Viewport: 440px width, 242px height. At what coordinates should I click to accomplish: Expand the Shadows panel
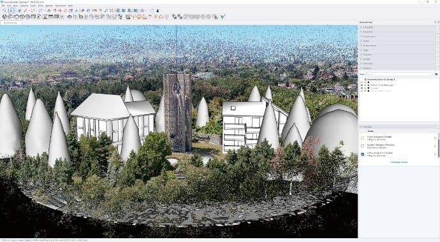[397, 54]
